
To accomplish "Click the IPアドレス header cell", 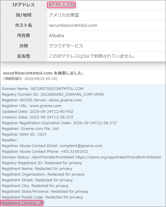I will pos(23,5).
